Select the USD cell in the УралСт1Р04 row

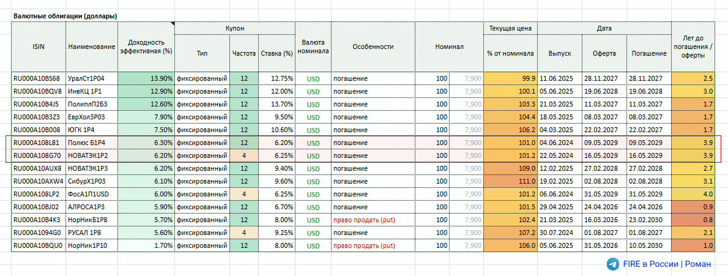point(313,78)
